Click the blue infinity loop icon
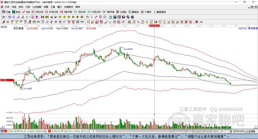 pyautogui.click(x=201, y=22)
